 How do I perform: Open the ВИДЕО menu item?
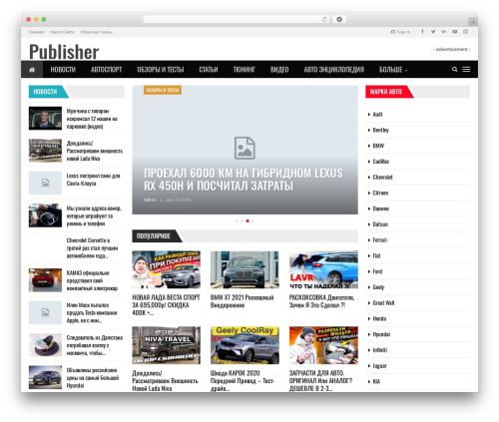click(279, 70)
